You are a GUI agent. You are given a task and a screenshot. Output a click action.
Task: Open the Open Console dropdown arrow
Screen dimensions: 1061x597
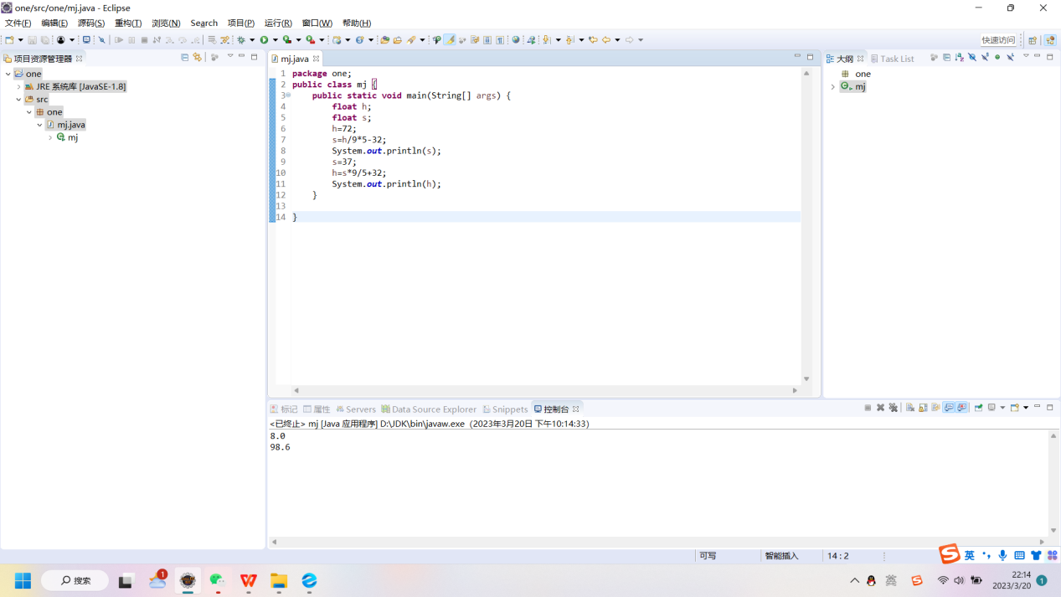coord(1026,408)
